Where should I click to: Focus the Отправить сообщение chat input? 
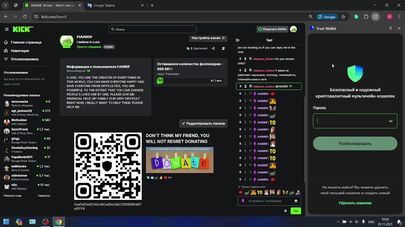(269, 201)
